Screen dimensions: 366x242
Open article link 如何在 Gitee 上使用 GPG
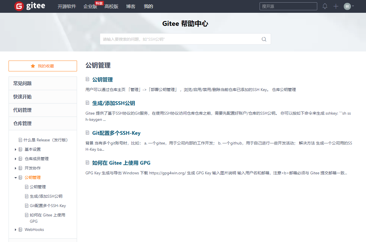pyautogui.click(x=121, y=163)
